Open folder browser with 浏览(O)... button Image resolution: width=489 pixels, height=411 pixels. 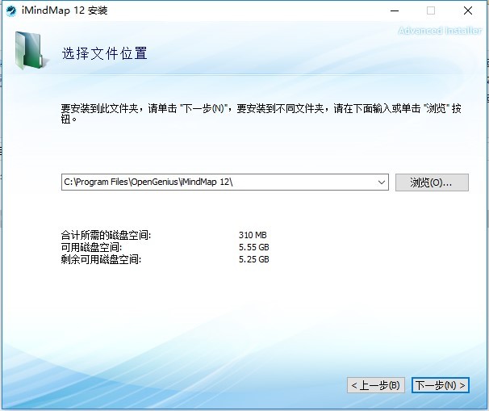(432, 182)
